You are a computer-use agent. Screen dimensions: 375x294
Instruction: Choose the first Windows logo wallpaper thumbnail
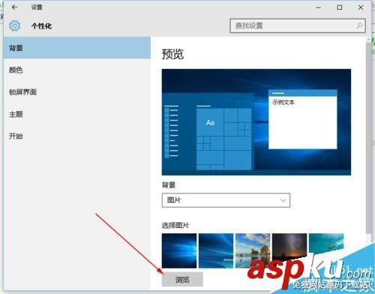[179, 250]
